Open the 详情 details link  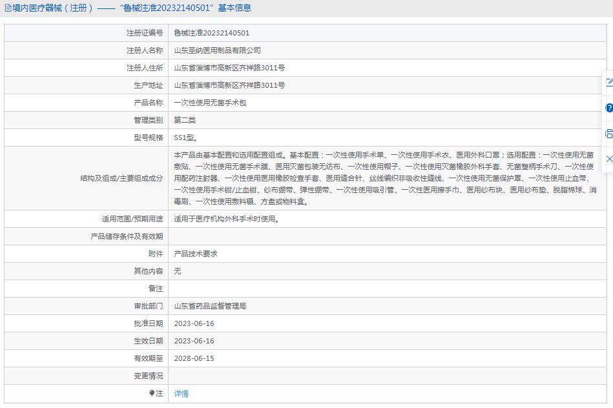pos(181,394)
